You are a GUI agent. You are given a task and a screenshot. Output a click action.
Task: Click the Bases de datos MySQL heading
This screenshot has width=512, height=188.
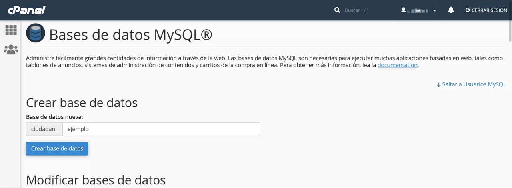(130, 35)
